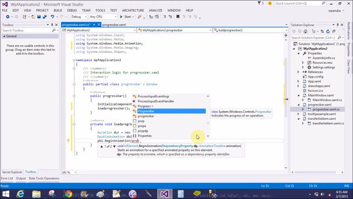The width and height of the screenshot is (353, 199).
Task: Open the Output tab
Action: (x=21, y=179)
